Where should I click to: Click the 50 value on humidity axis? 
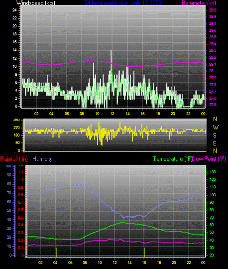point(9,211)
